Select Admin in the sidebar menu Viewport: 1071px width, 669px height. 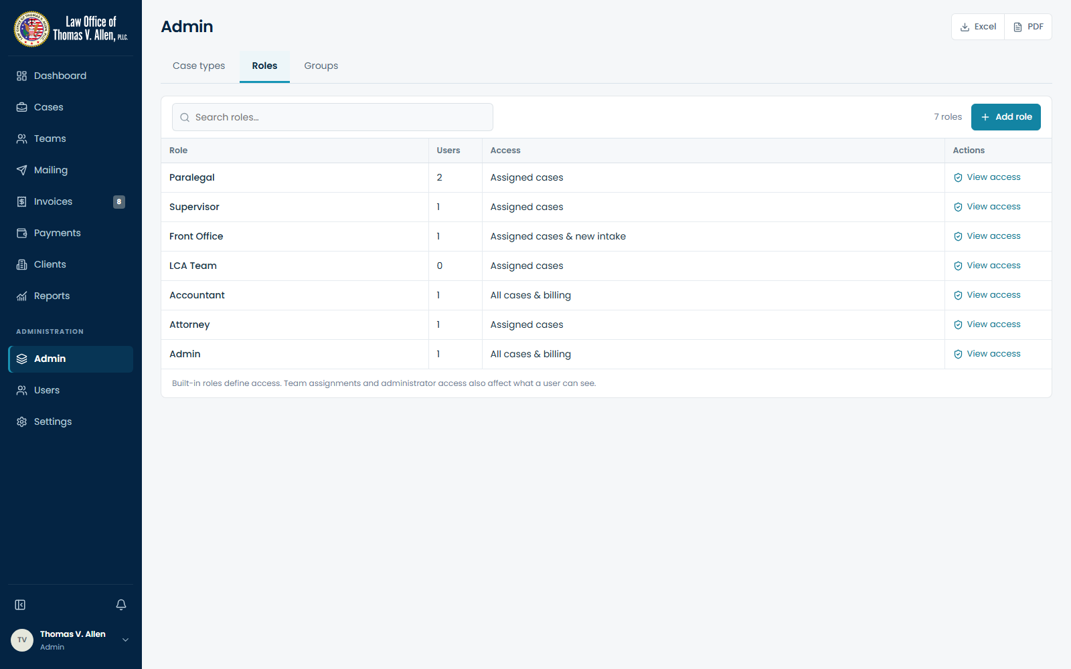pos(71,359)
